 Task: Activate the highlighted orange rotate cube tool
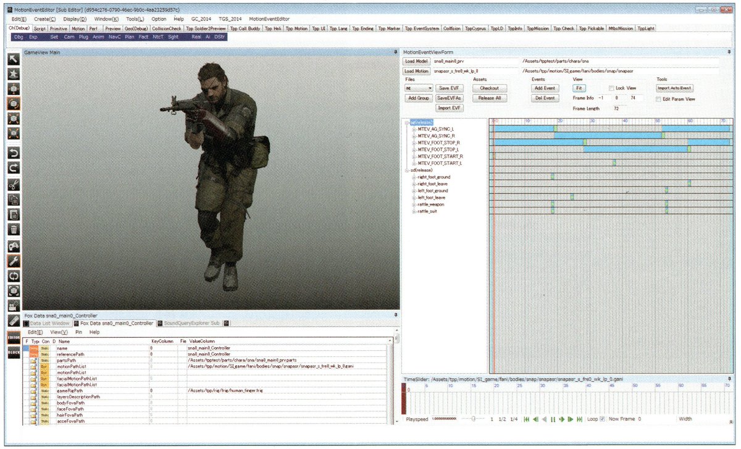coord(14,104)
